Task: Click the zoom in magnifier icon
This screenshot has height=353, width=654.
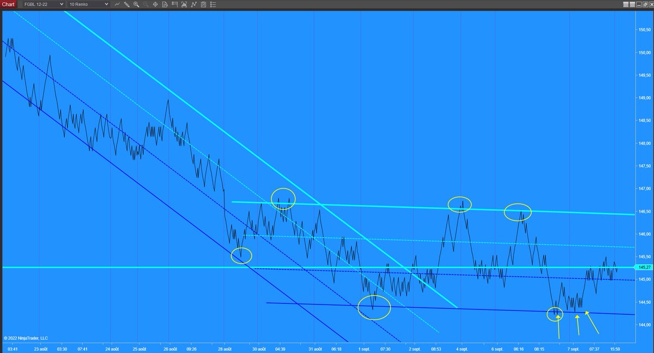Action: click(x=136, y=4)
